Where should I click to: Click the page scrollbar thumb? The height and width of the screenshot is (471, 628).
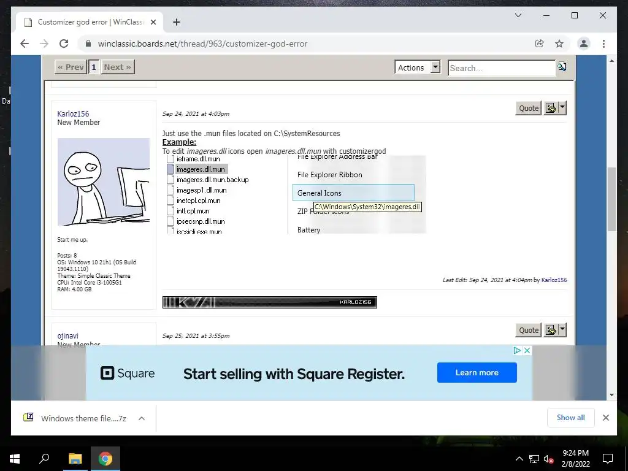(x=611, y=199)
